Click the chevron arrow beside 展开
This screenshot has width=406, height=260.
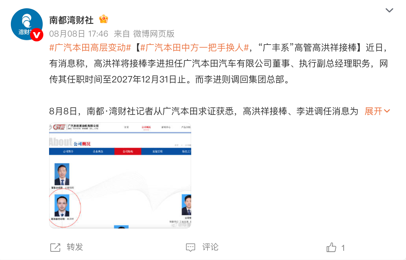[387, 111]
